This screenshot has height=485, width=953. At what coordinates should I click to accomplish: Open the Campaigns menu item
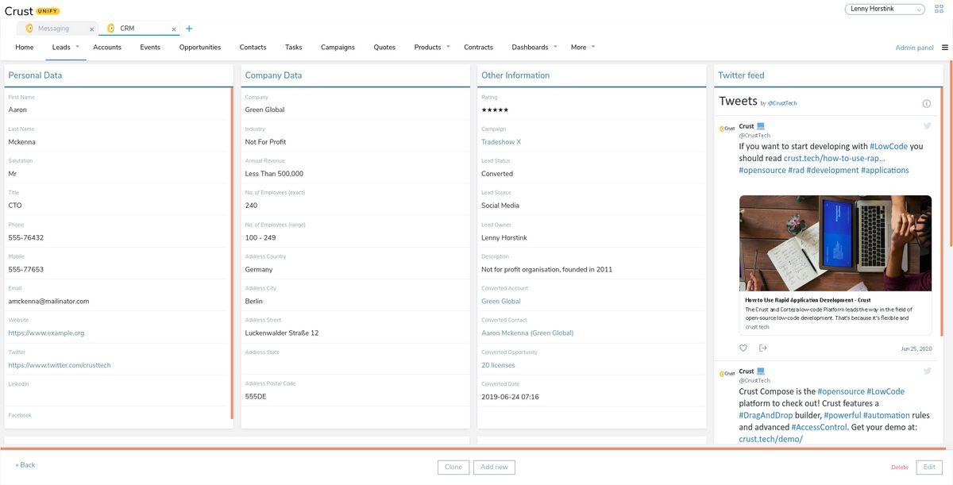click(338, 47)
